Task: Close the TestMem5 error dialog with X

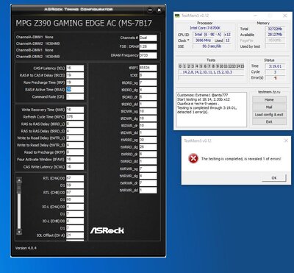Action: [286, 141]
